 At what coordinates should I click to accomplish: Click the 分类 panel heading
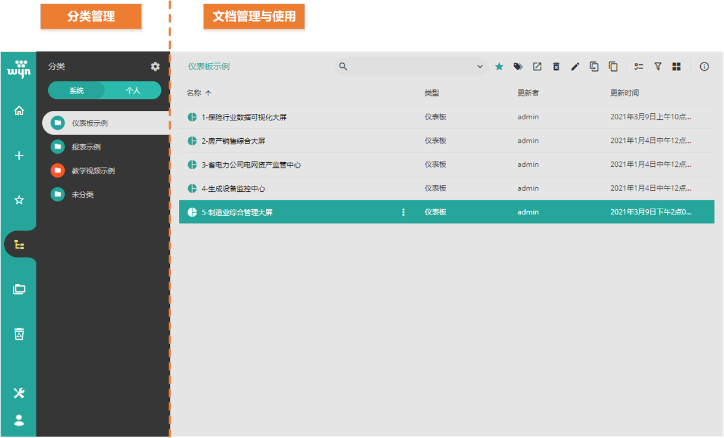tap(57, 67)
